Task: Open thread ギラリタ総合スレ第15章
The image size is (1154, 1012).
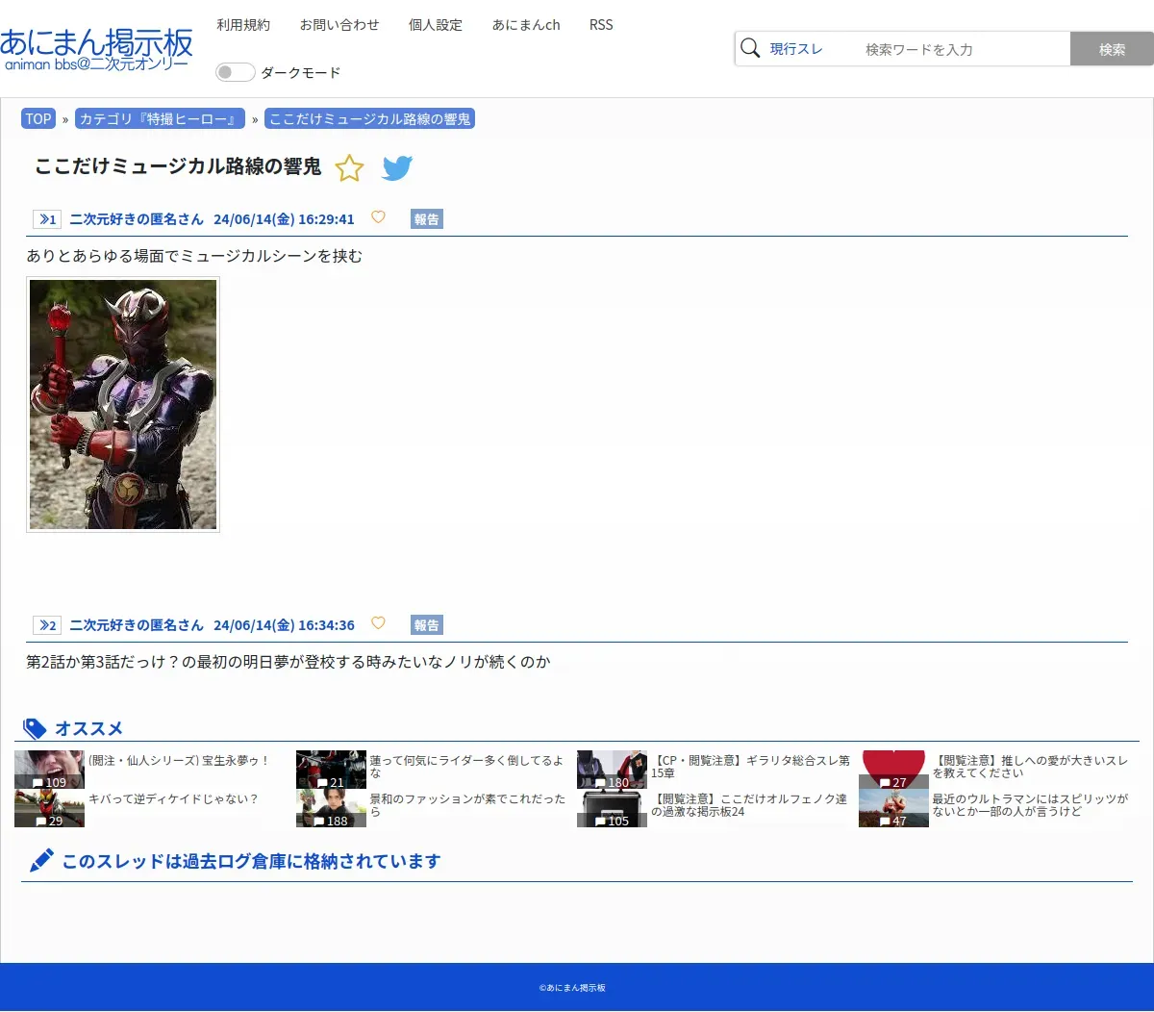Action: click(751, 767)
